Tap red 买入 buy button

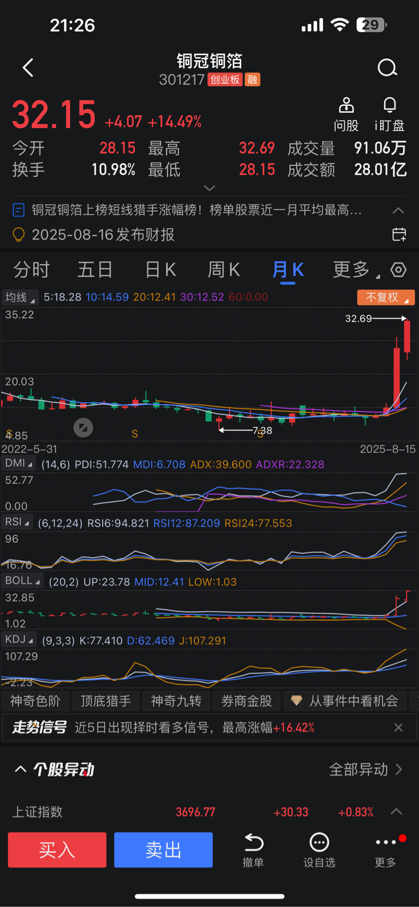pyautogui.click(x=57, y=850)
